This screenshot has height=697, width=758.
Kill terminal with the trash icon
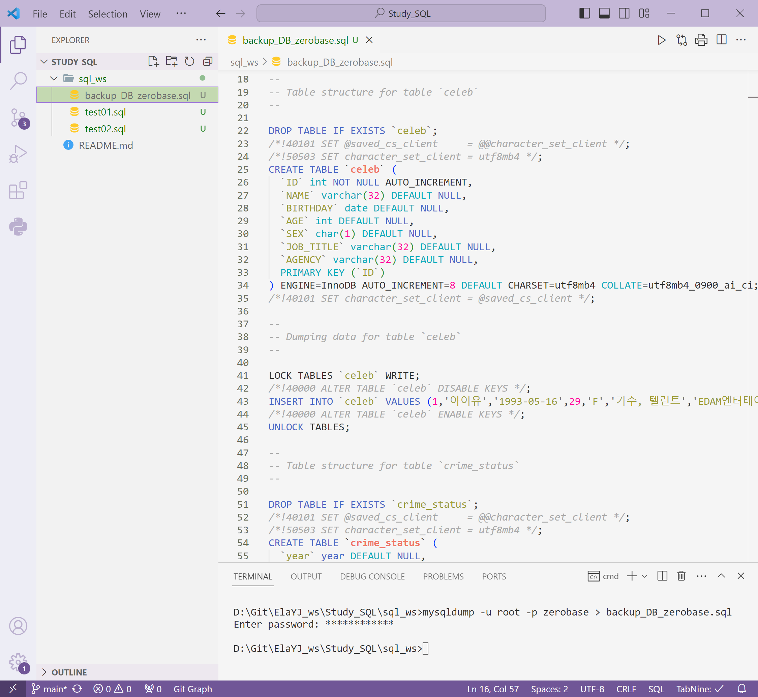[x=681, y=576]
